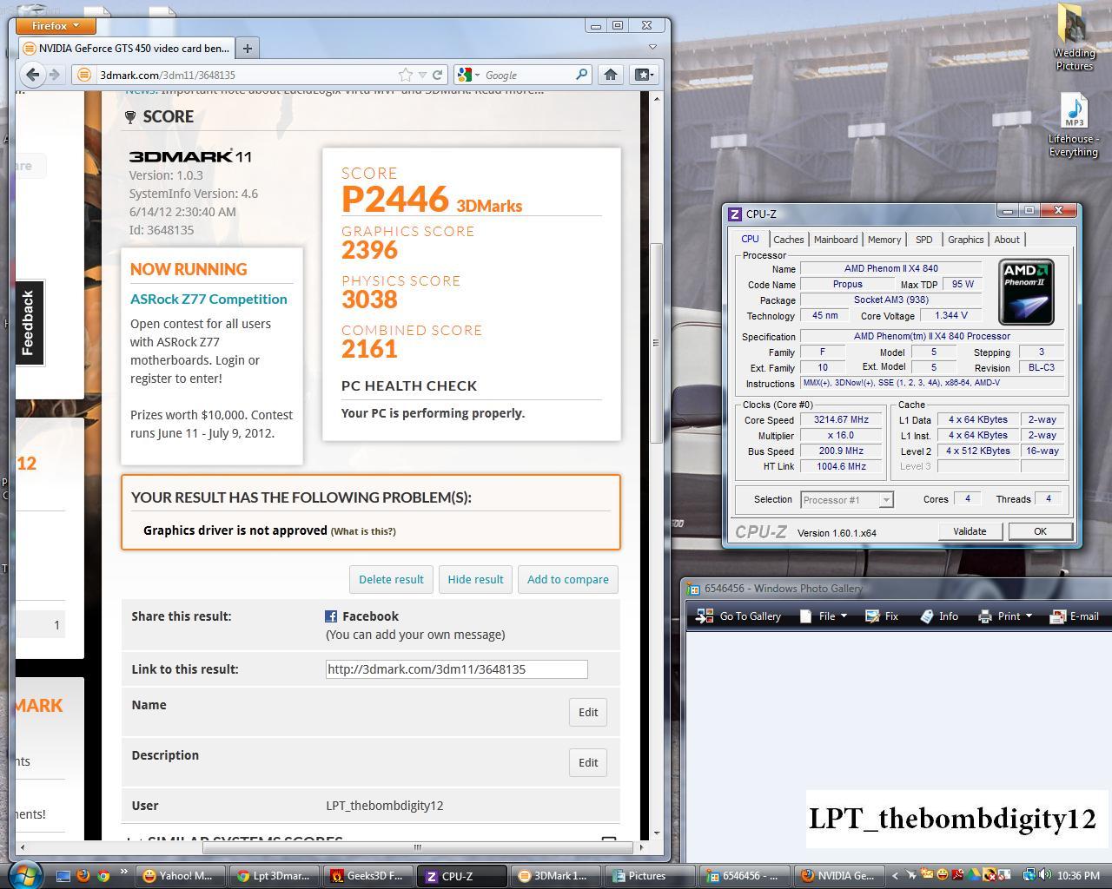Edit the Name field
The height and width of the screenshot is (889, 1112).
(588, 712)
